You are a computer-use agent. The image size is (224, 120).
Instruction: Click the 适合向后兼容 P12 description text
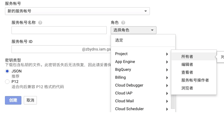click(38, 87)
